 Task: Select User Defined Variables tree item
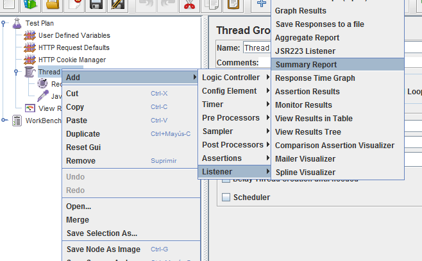[x=74, y=35]
